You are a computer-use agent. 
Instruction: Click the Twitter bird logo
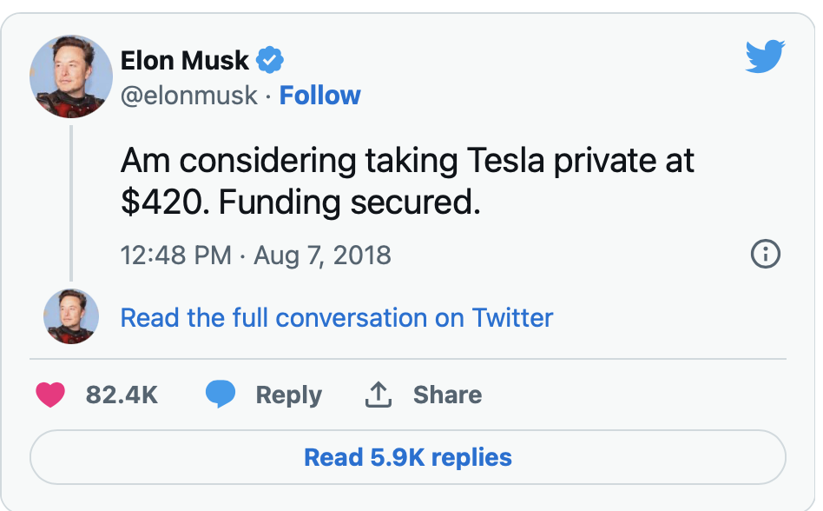pos(765,57)
